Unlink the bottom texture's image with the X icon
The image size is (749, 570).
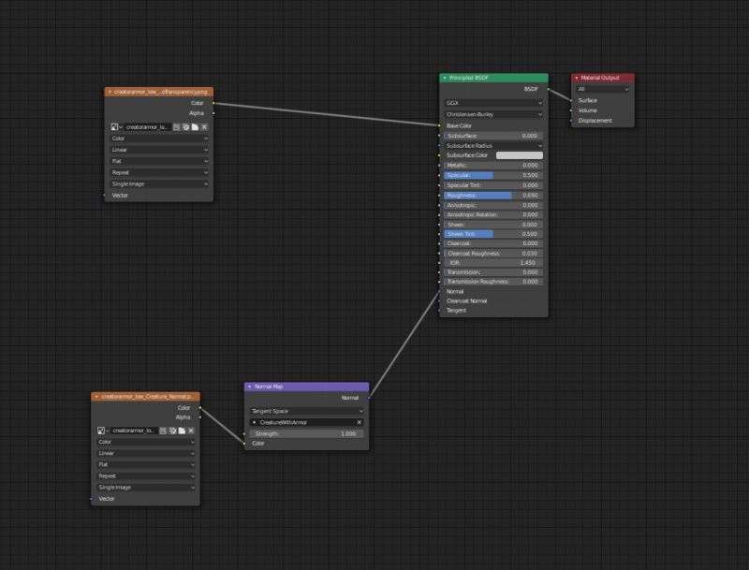click(191, 431)
